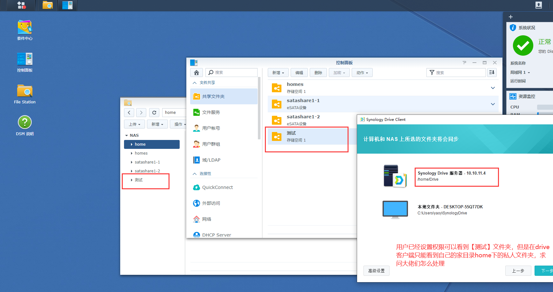Click the Control Panel help question mark
The width and height of the screenshot is (553, 292).
click(464, 63)
